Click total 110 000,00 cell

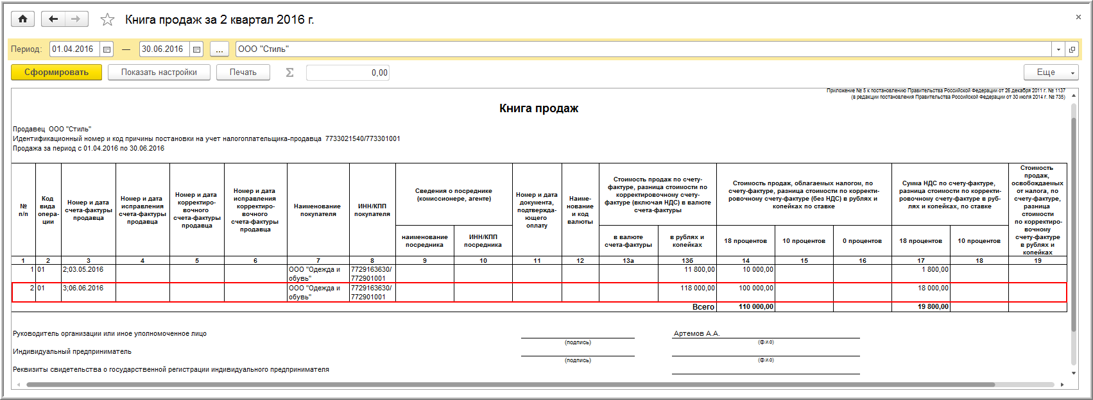pos(746,307)
